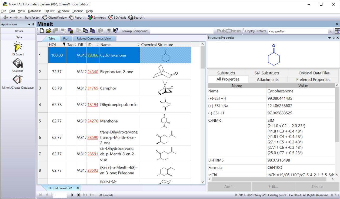Click the save-database icon with red arrow

tap(71, 31)
